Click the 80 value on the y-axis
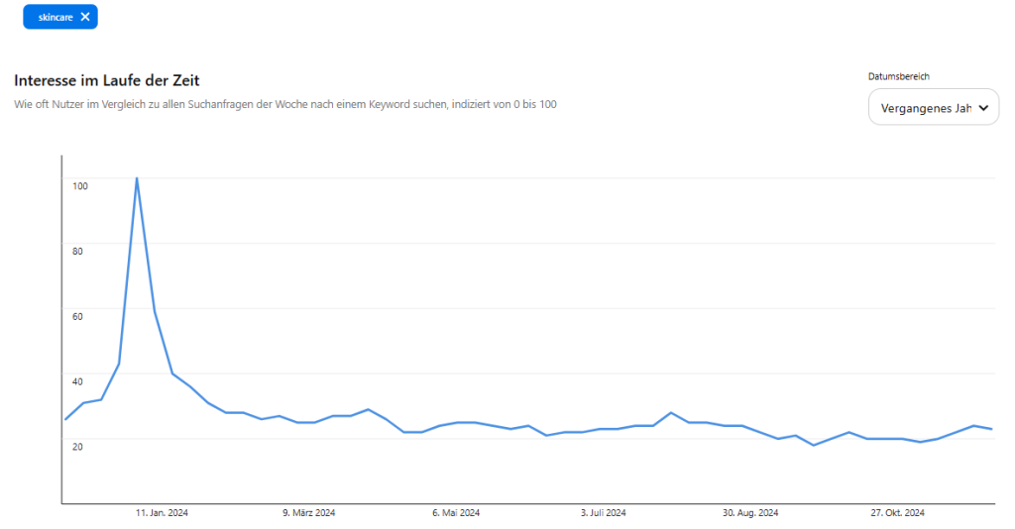The width and height of the screenshot is (1015, 529). tap(77, 251)
